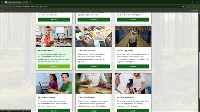
Task: Select the Jardín Estudiantes title
Action: [x=47, y=97]
